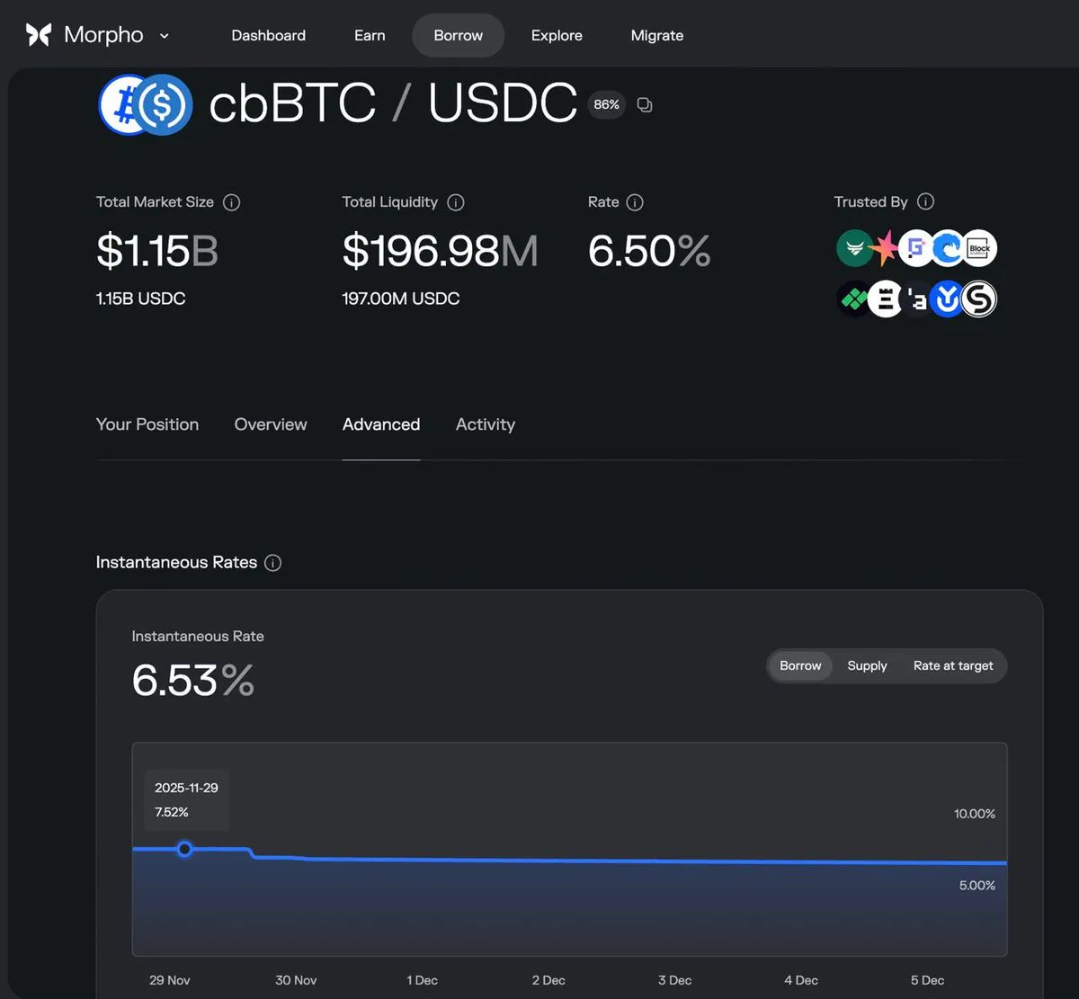The width and height of the screenshot is (1079, 999).
Task: Click the Total Liquidity info icon
Action: pos(456,202)
